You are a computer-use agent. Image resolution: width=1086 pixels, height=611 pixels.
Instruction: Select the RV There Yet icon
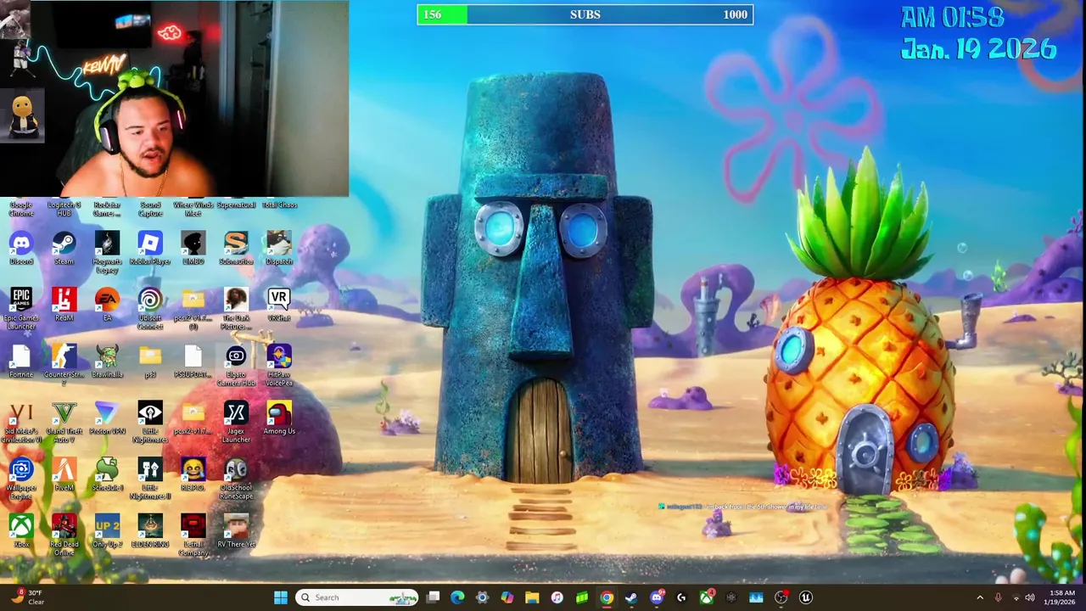236,530
